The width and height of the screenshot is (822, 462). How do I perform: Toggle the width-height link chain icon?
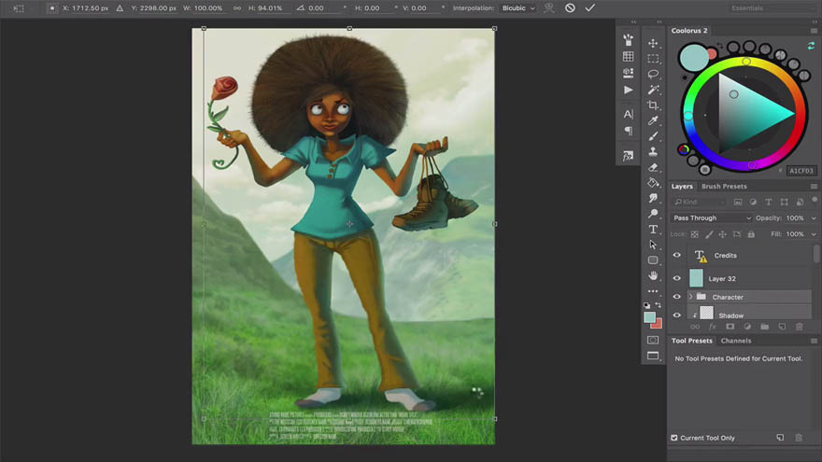[x=237, y=7]
